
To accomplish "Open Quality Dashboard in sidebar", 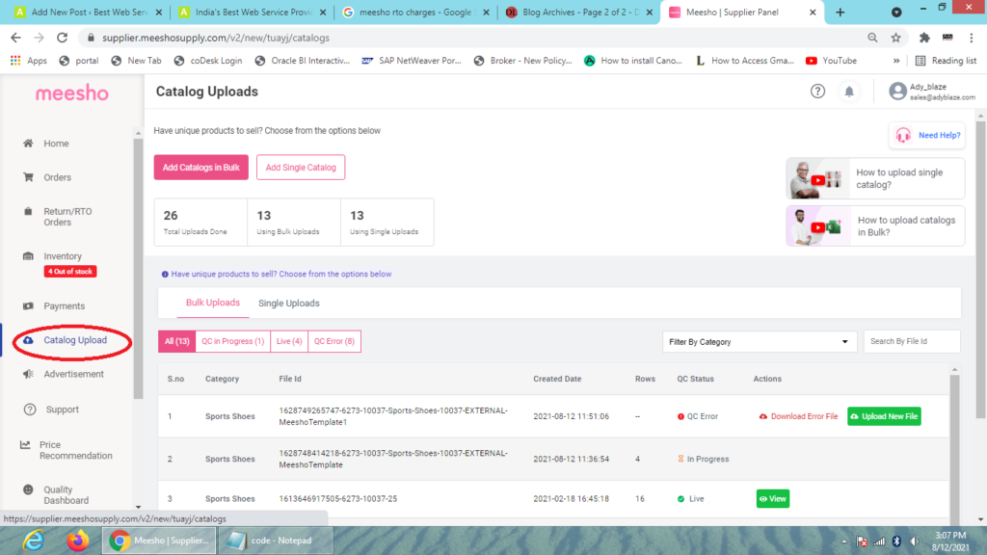I will (66, 494).
